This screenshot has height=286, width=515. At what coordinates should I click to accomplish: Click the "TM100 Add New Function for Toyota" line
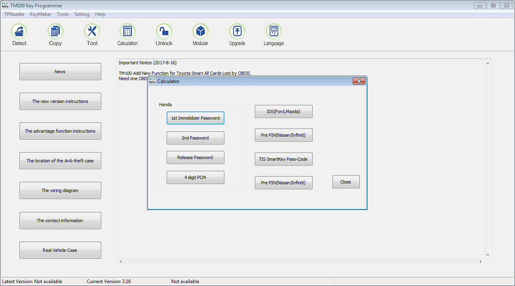pyautogui.click(x=185, y=73)
